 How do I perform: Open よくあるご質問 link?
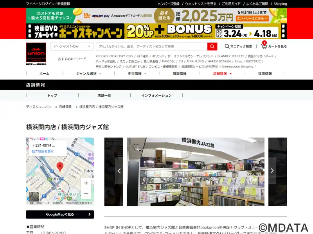[257, 4]
